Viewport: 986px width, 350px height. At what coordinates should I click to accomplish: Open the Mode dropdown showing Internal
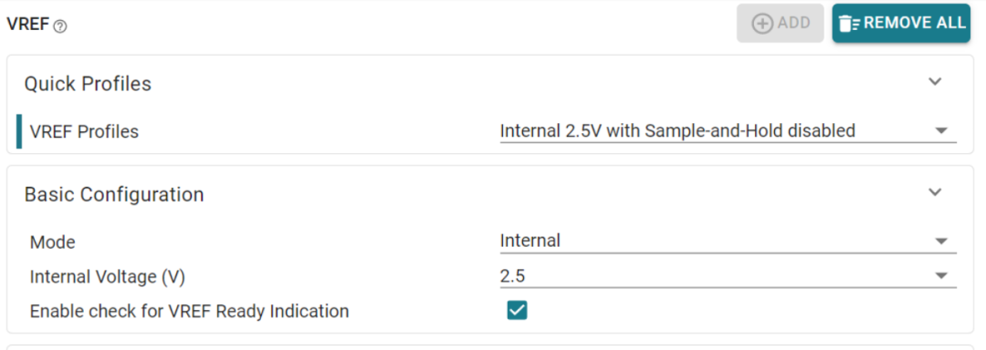(x=729, y=241)
